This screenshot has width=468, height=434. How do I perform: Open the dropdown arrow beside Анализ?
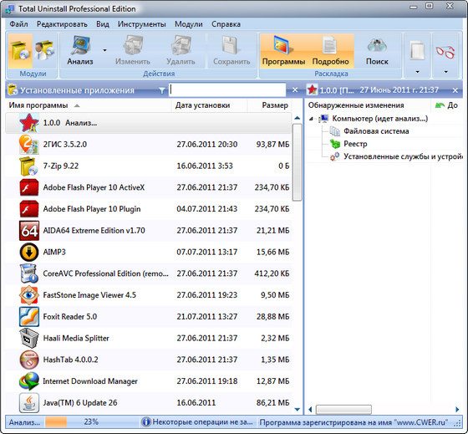coord(104,50)
